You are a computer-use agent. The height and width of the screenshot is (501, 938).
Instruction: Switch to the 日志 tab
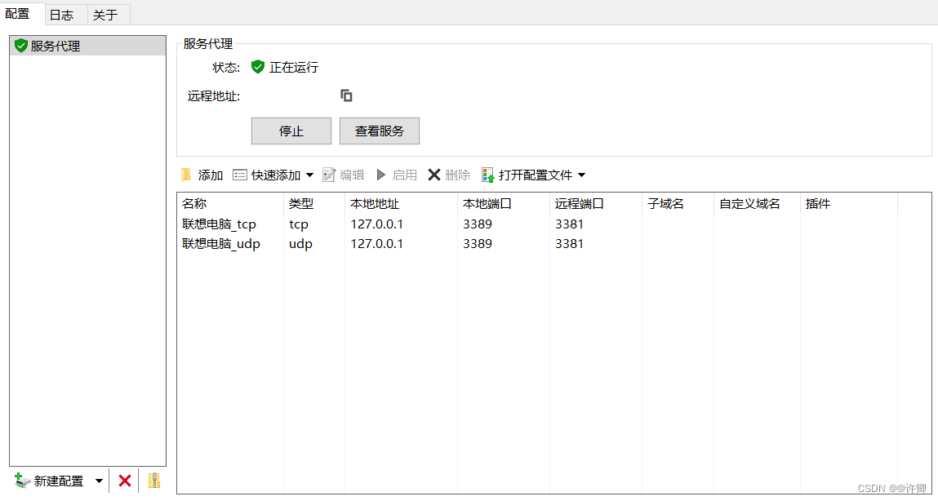pyautogui.click(x=63, y=14)
